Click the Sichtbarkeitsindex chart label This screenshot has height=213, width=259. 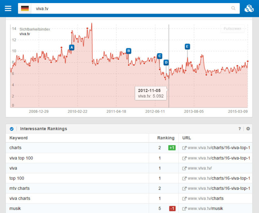click(x=35, y=29)
